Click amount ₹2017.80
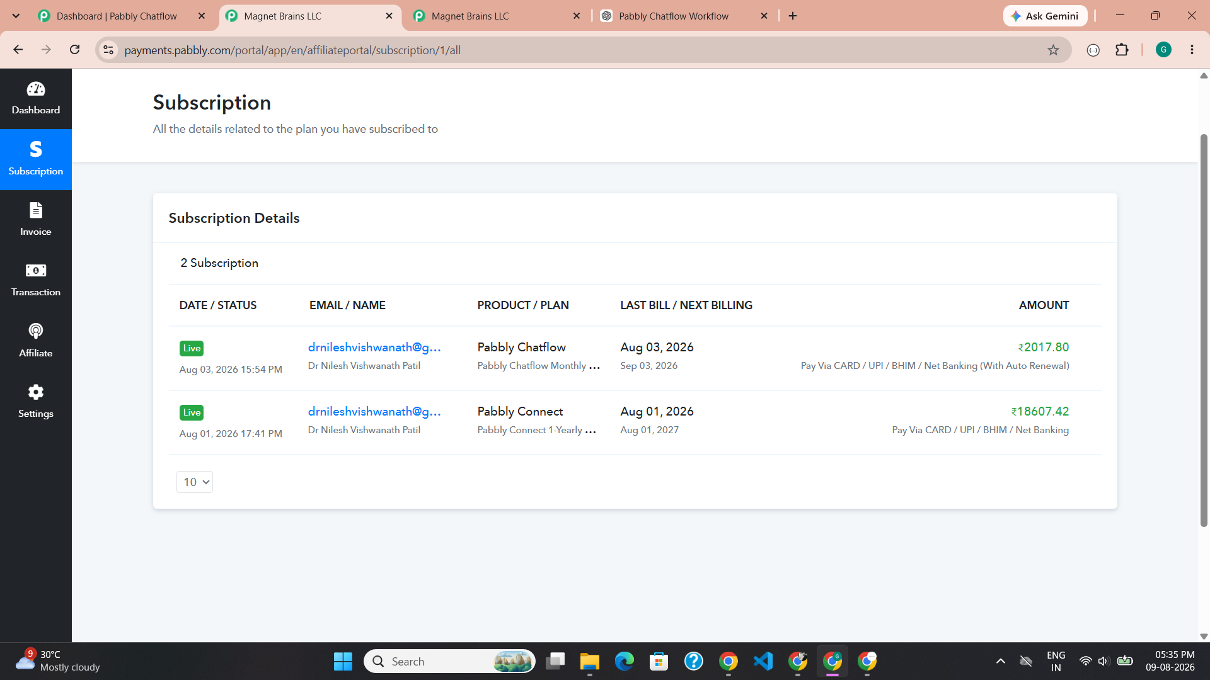The width and height of the screenshot is (1210, 680). click(1043, 347)
